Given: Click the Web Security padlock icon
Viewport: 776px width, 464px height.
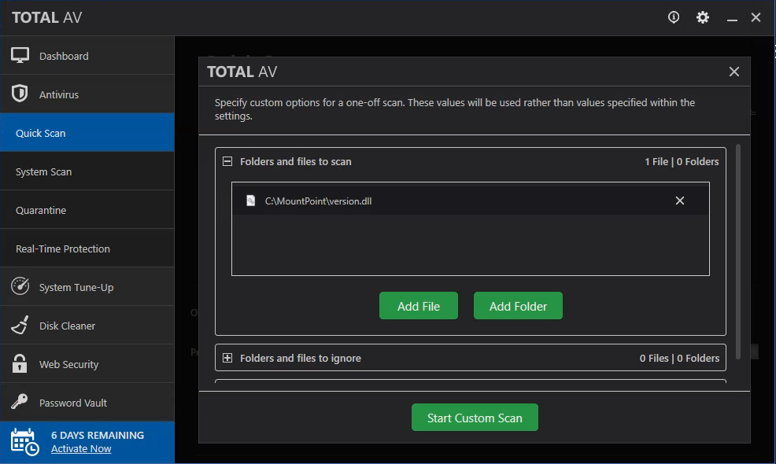Looking at the screenshot, I should [x=20, y=363].
